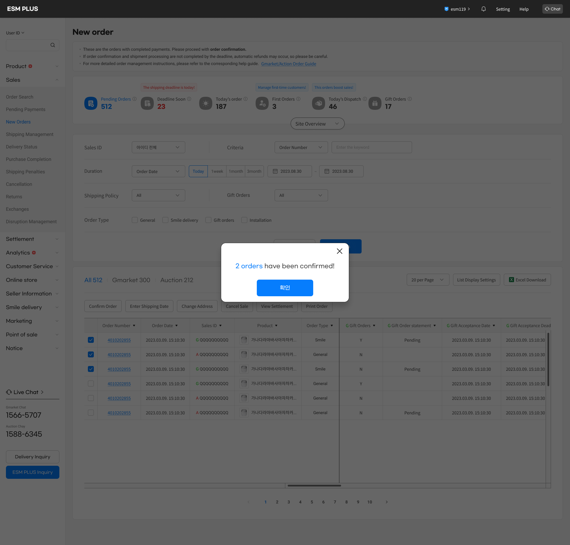
Task: Open the 20 per Page dropdown
Action: (427, 280)
